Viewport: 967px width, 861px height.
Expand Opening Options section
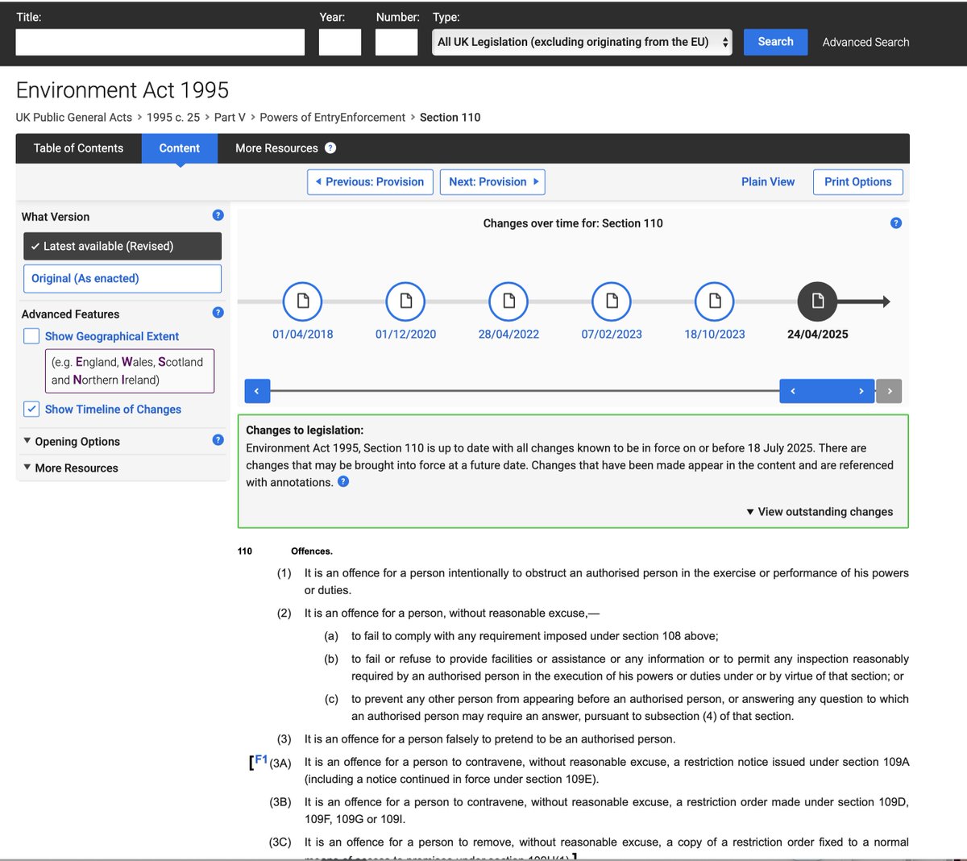72,441
